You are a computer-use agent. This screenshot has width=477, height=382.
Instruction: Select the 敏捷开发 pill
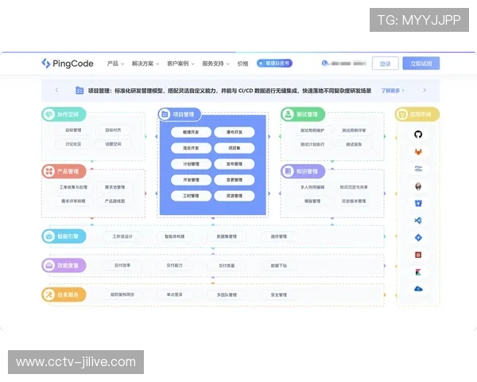[191, 132]
